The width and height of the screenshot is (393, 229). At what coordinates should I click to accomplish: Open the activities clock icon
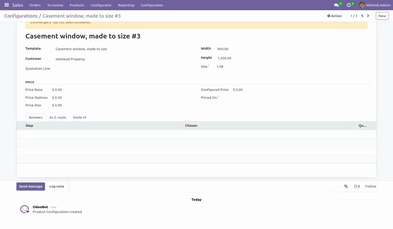(x=349, y=5)
